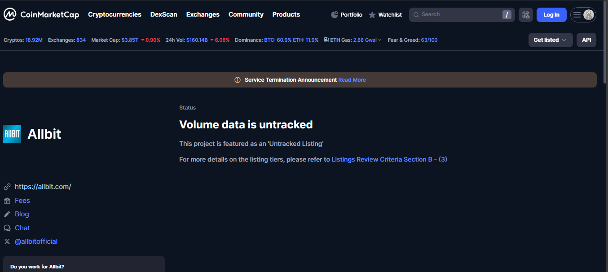This screenshot has width=608, height=272.
Task: Click the Fear & Greed 63/100 value
Action: 429,40
